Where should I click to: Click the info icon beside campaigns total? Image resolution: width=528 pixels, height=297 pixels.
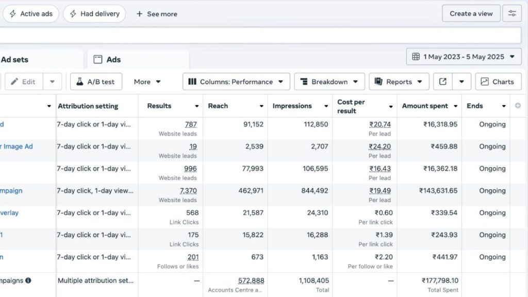28,280
